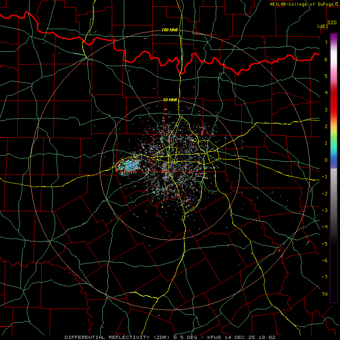Screen dimensions: 340x340
Task: Click the bottom Differential Reflectivity (ZDR) caption
Action: (170, 337)
